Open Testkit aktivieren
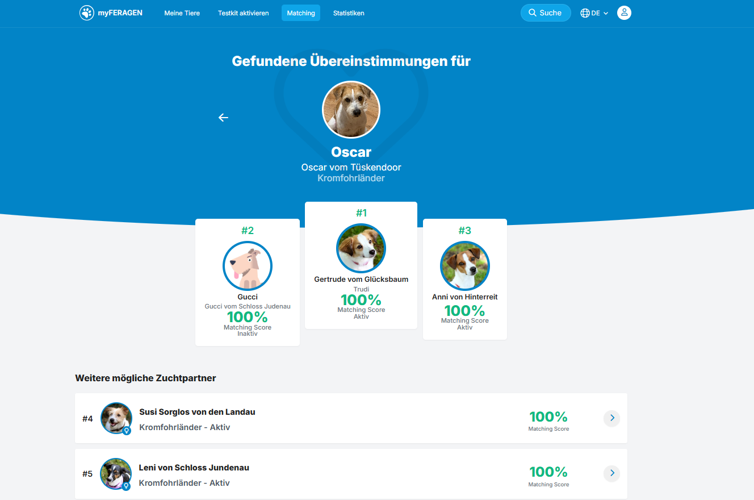 pos(243,13)
